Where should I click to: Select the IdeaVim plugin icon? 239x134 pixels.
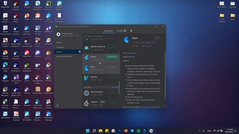point(86,78)
